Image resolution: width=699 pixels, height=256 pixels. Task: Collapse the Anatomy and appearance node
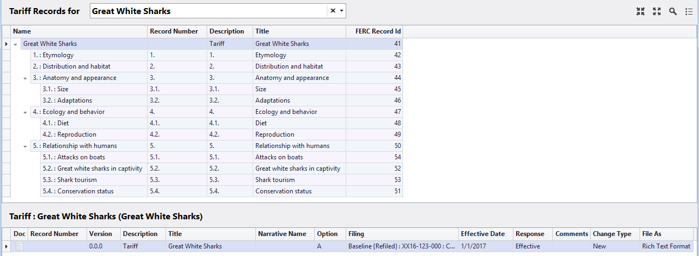[25, 78]
